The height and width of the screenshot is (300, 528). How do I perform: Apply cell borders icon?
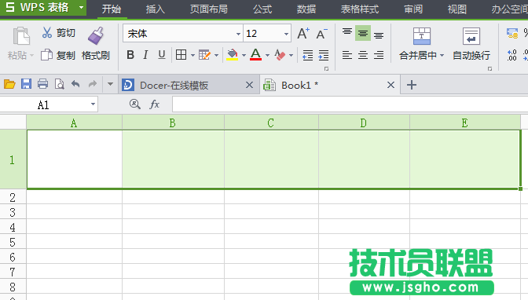(x=181, y=54)
